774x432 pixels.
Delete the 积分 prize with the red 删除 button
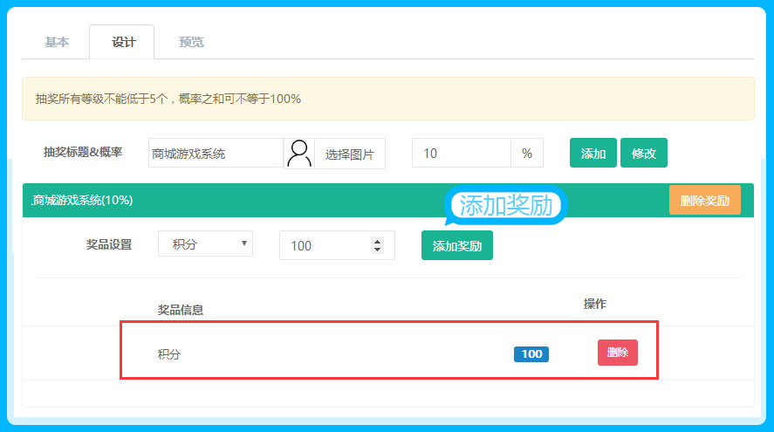coord(618,353)
